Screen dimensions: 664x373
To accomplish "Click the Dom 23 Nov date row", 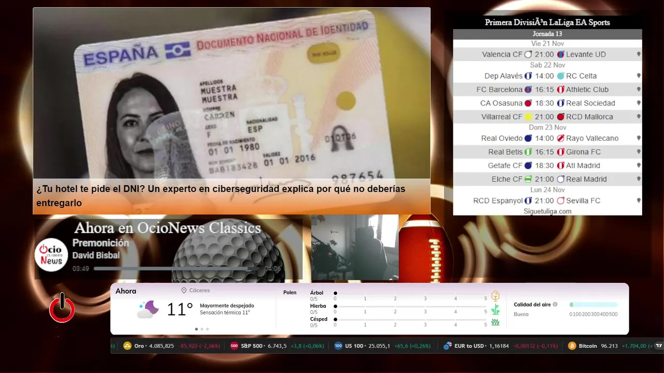I will coord(547,127).
